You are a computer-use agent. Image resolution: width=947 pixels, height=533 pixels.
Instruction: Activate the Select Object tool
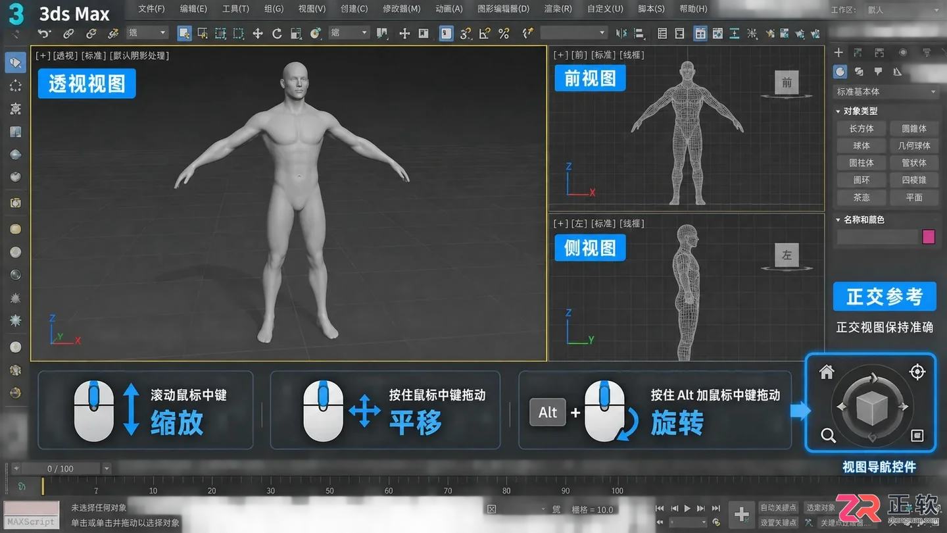(x=184, y=33)
